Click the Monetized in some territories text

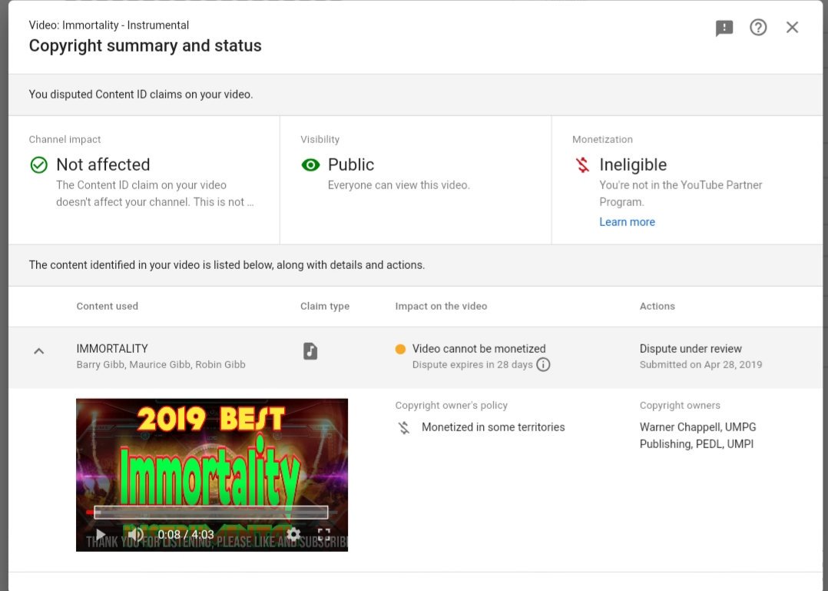(x=493, y=427)
